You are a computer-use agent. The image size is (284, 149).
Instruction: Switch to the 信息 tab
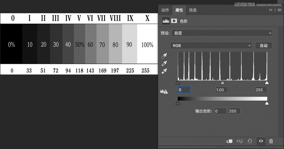pos(193,10)
